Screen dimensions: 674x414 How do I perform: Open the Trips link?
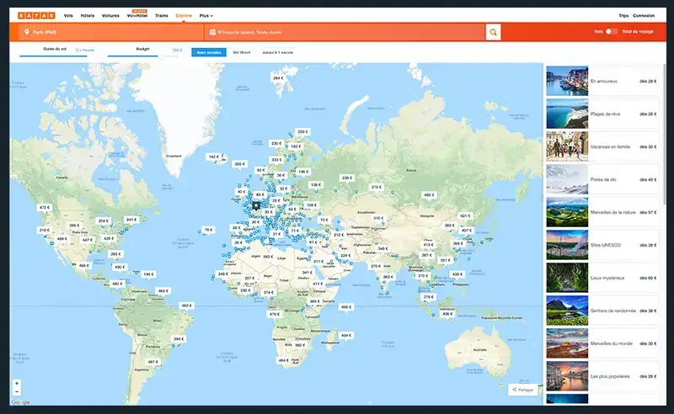click(623, 15)
